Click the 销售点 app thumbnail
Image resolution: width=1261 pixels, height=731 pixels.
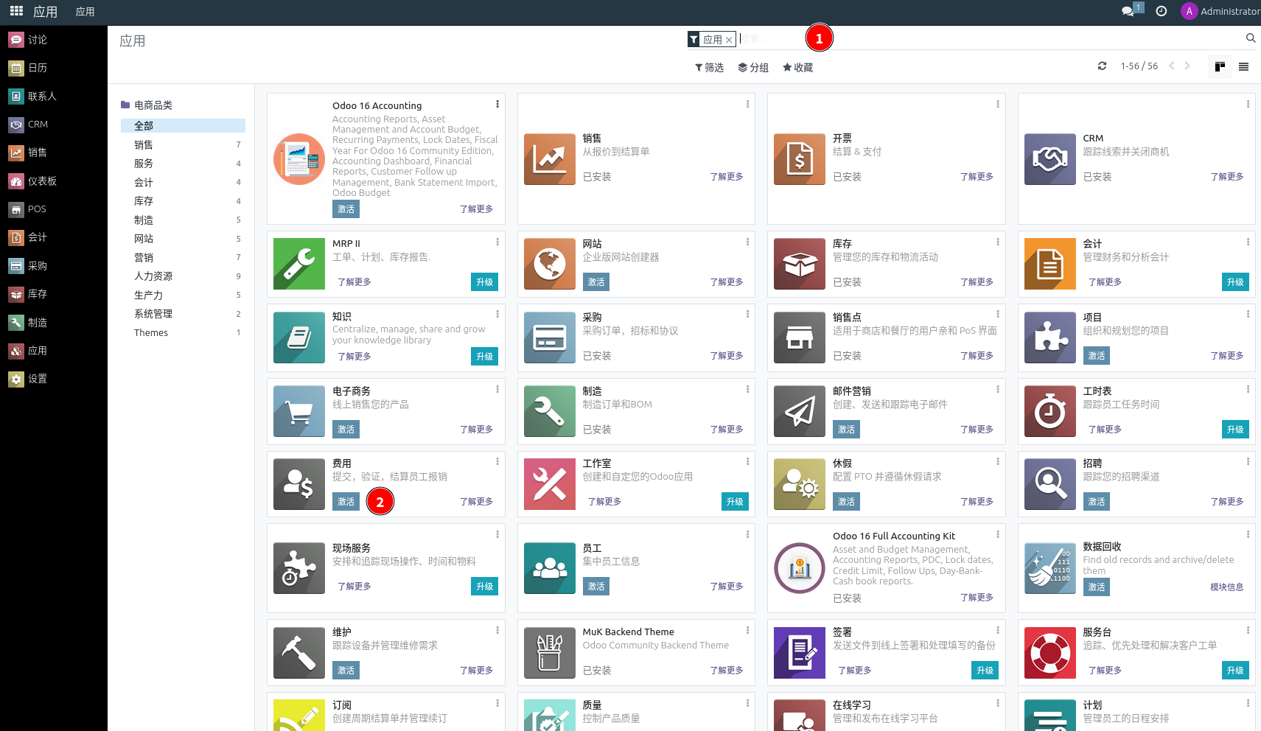(800, 337)
